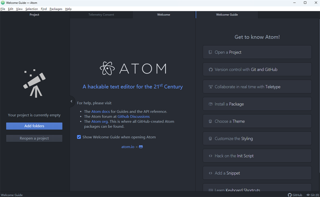The image size is (320, 197).
Task: Collapse the project panel with the chevron
Action: (71, 101)
